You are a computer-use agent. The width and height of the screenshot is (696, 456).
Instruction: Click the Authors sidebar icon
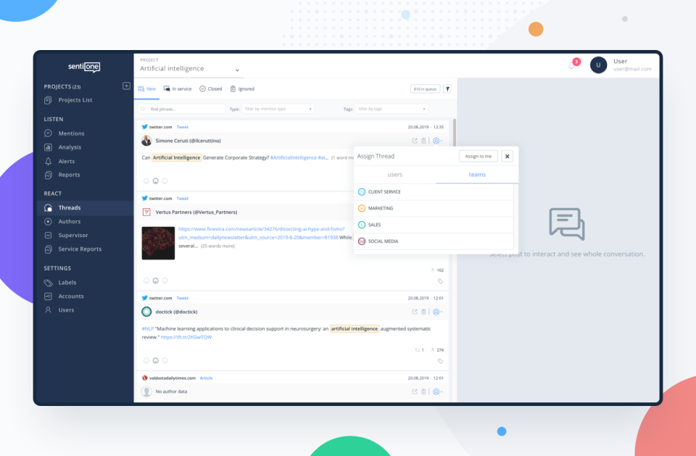[x=48, y=221]
